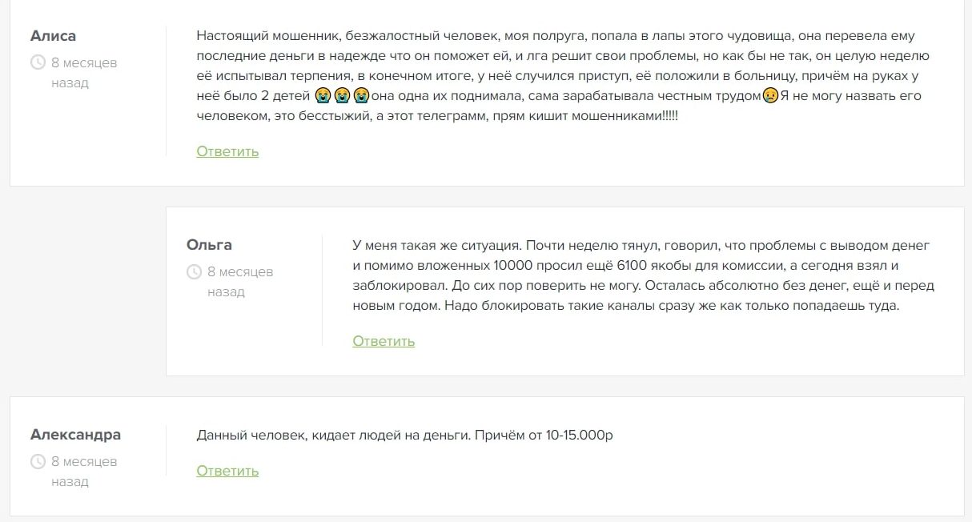Click the '8 месяцев назад' timestamp under Ольга

click(240, 282)
